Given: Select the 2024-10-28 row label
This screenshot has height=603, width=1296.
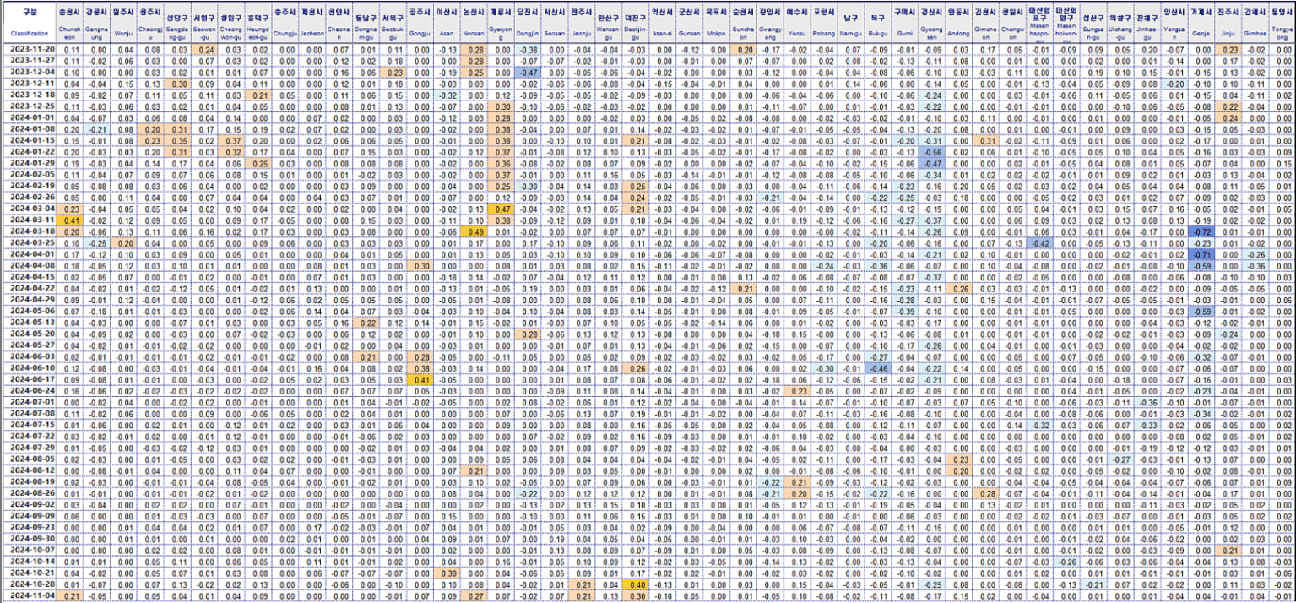Looking at the screenshot, I should (x=29, y=584).
